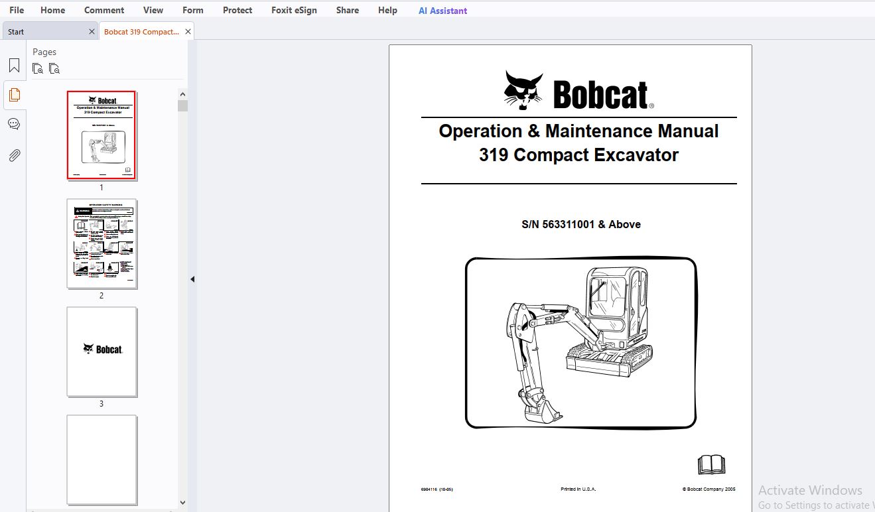This screenshot has width=875, height=512.
Task: Open the Help ribbon tab
Action: point(387,10)
